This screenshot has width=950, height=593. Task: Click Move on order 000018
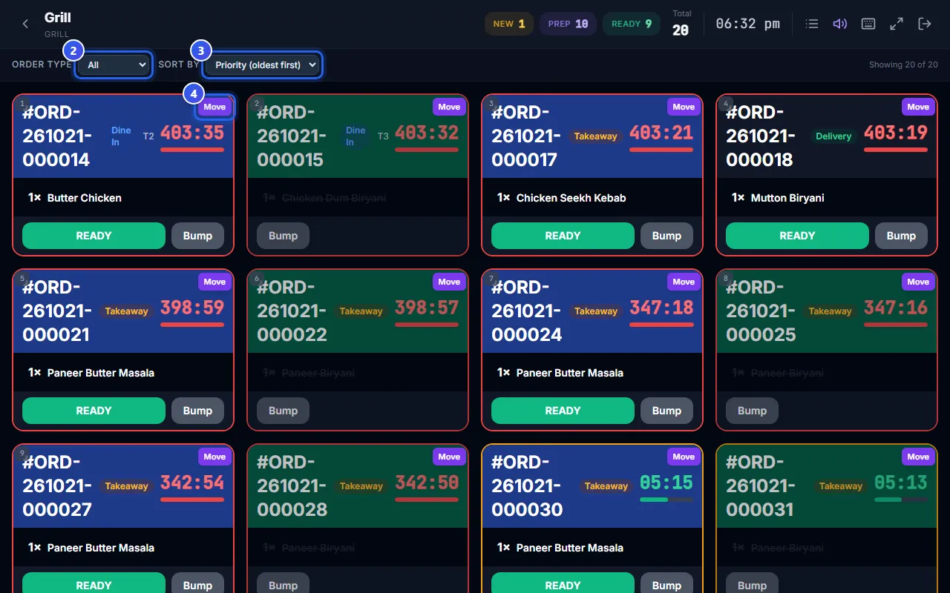point(918,107)
